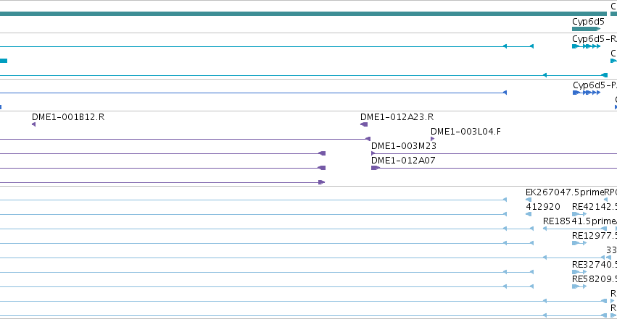This screenshot has height=319, width=617.
Task: Select the purple exon glyph under DME1-012A07
Action: click(376, 168)
